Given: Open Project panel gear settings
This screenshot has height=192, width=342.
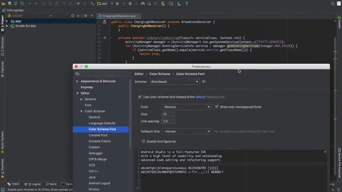Looking at the screenshot, I should (85, 16).
